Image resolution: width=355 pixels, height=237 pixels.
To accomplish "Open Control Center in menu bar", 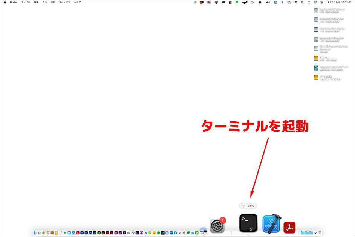I will tap(322, 2).
